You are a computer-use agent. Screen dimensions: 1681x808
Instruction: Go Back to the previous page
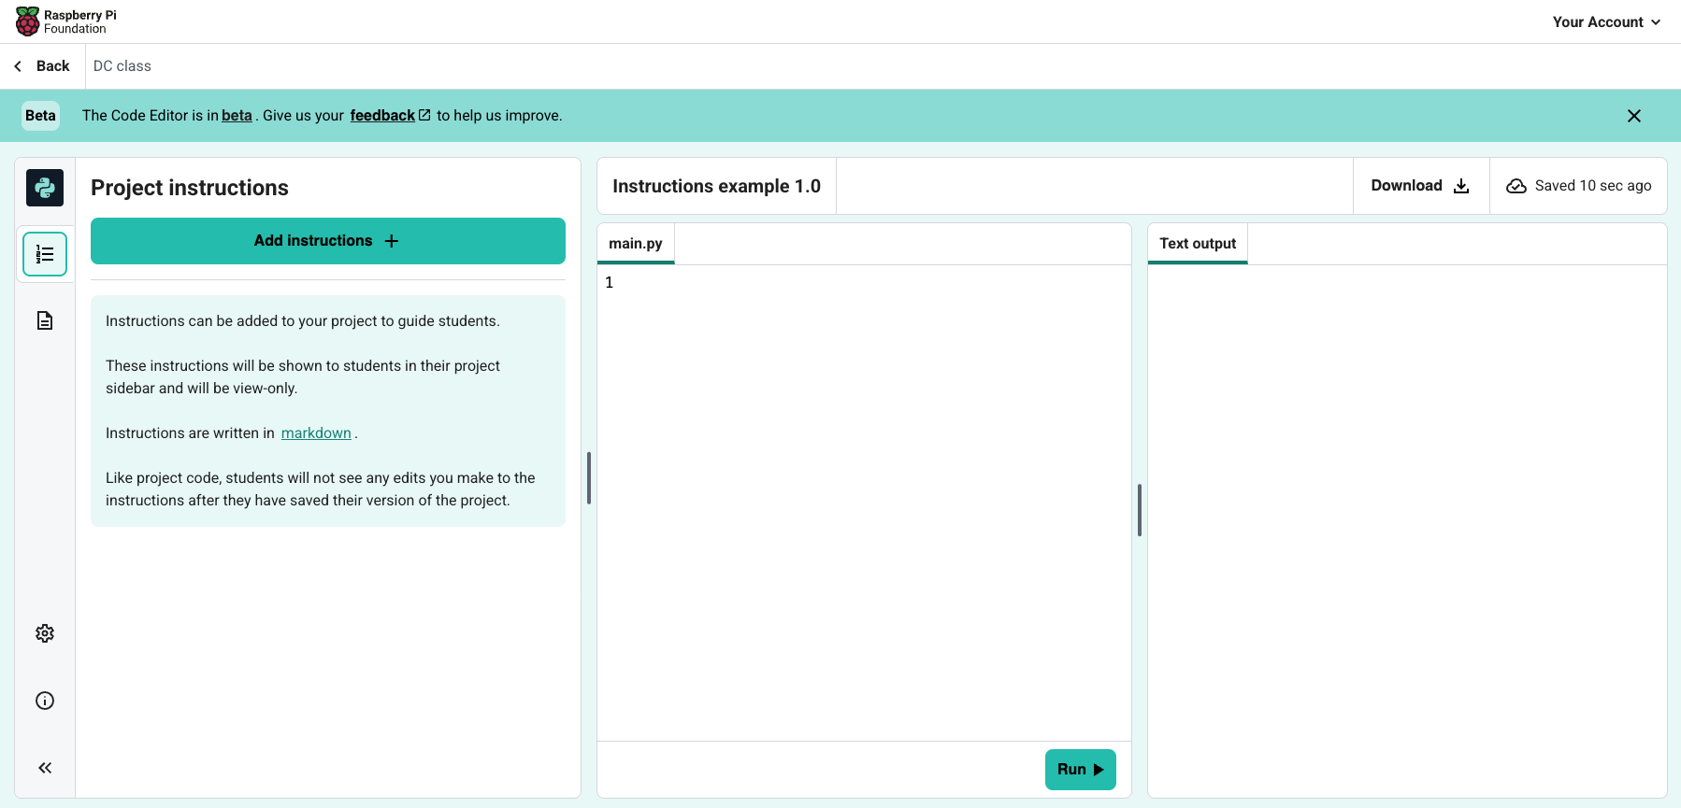[x=42, y=66]
